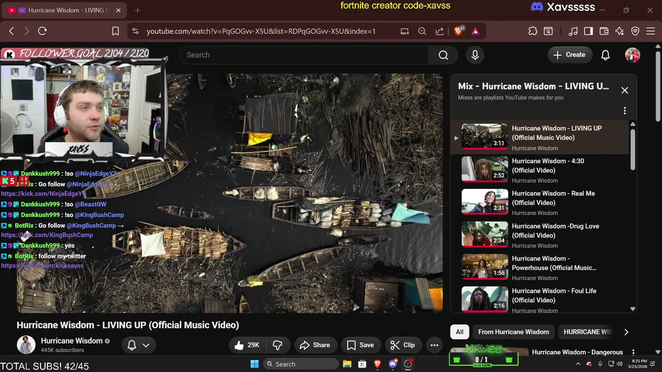662x372 pixels.
Task: Click the tab search icon in the toolbar
Action: (x=548, y=31)
